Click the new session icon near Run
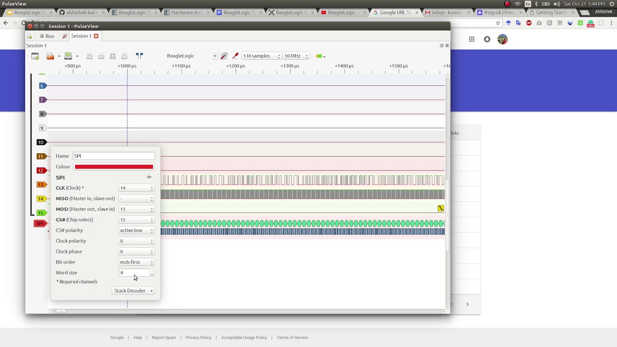Screen dimensions: 617x347 click(29, 36)
